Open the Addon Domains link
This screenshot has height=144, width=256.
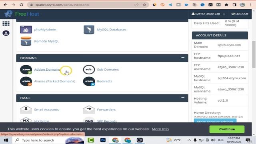pyautogui.click(x=47, y=70)
